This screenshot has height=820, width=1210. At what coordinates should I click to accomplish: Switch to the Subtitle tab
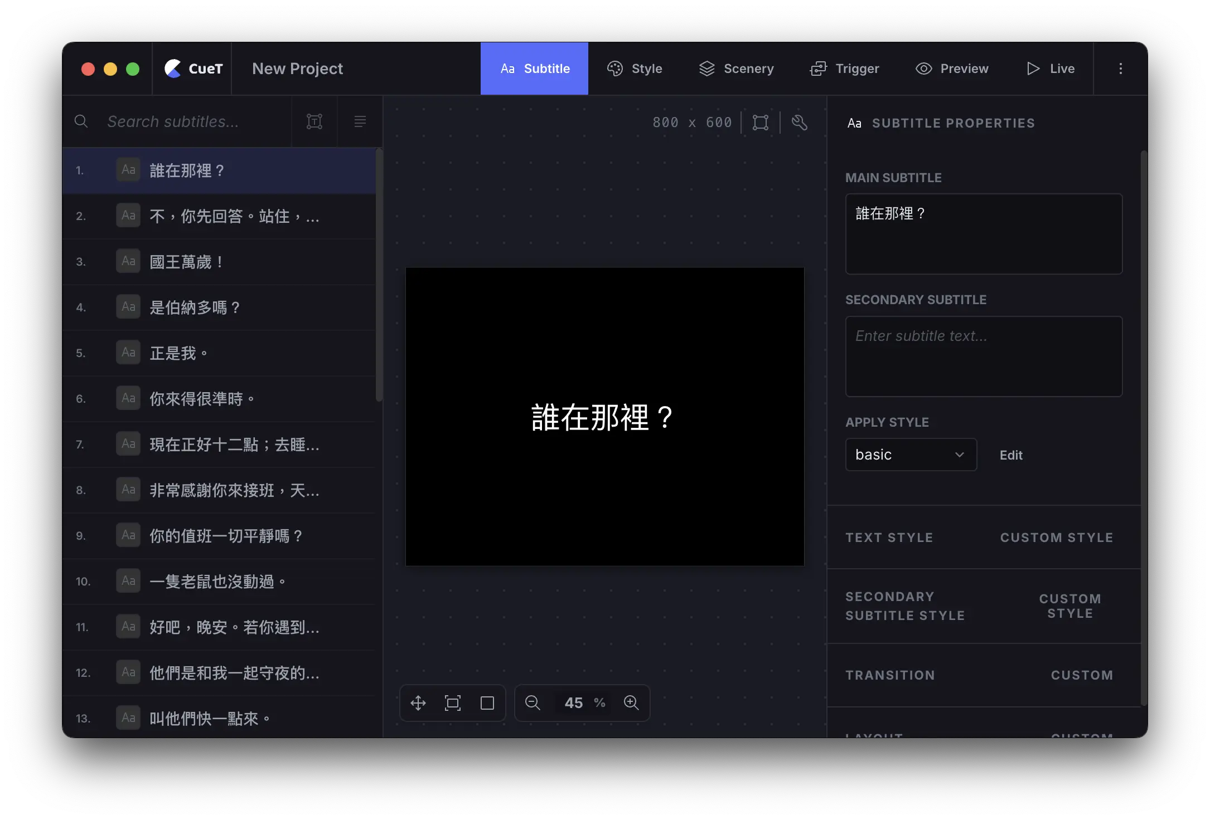point(534,69)
